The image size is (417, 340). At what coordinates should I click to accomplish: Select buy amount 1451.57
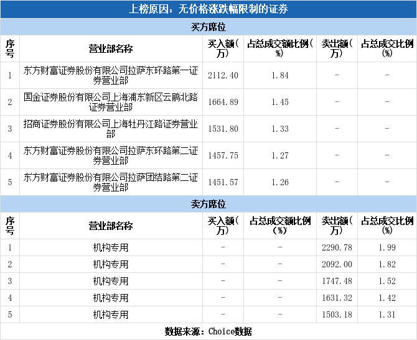tap(223, 182)
